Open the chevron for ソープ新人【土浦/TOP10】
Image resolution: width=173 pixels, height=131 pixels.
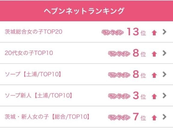(x=164, y=96)
